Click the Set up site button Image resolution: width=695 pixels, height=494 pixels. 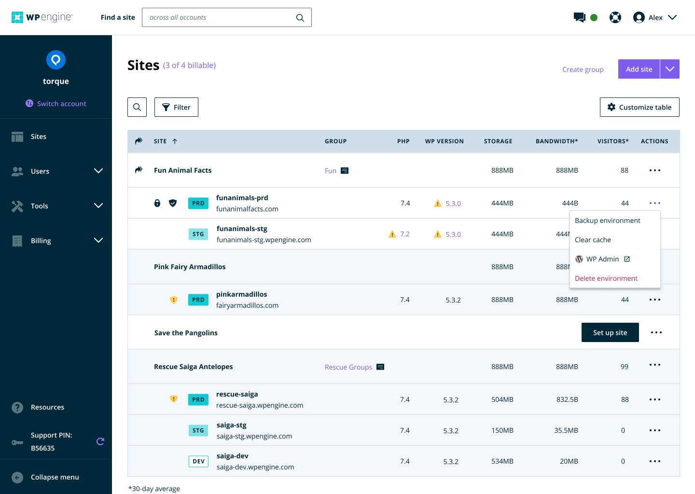(610, 332)
